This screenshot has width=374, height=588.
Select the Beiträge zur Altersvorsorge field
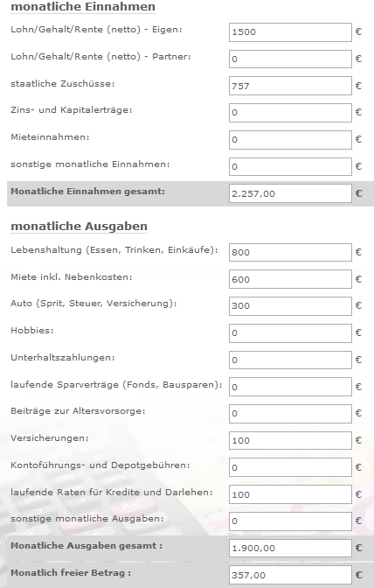[290, 414]
